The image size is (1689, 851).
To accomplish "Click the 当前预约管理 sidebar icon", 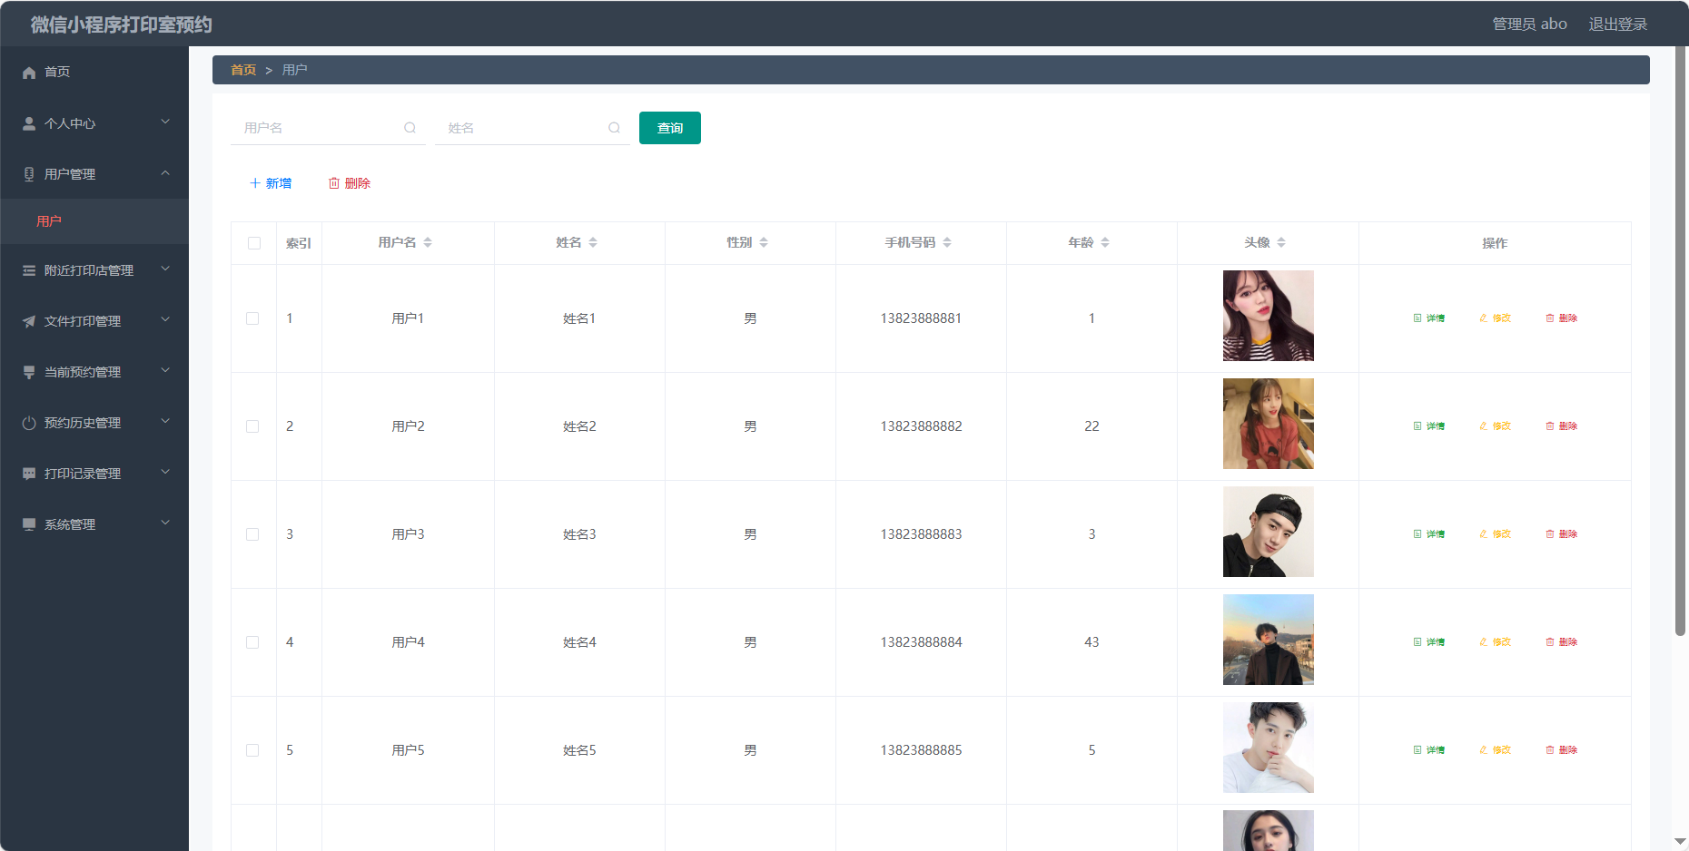I will point(29,372).
